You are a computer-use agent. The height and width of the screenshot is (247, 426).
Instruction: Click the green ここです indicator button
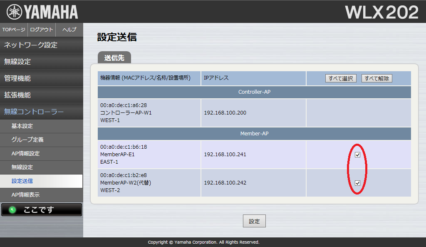click(41, 210)
